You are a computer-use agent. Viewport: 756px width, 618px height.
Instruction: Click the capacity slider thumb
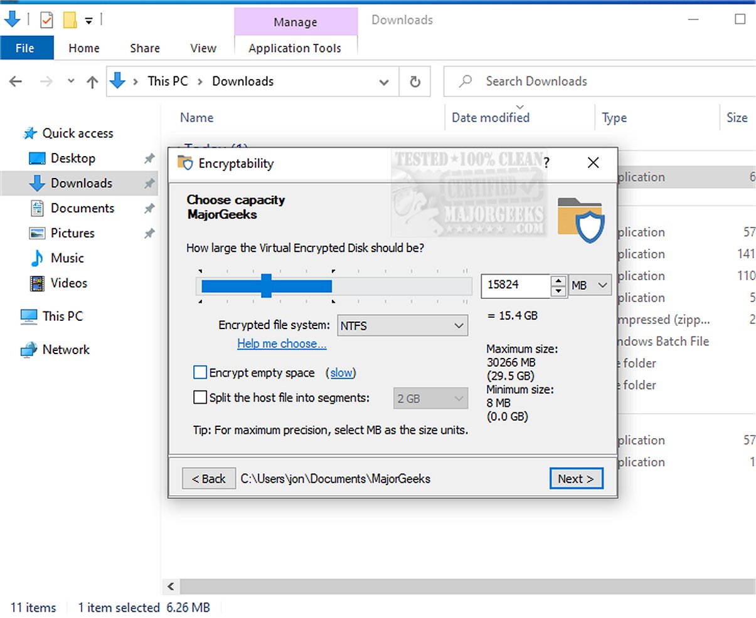(267, 286)
